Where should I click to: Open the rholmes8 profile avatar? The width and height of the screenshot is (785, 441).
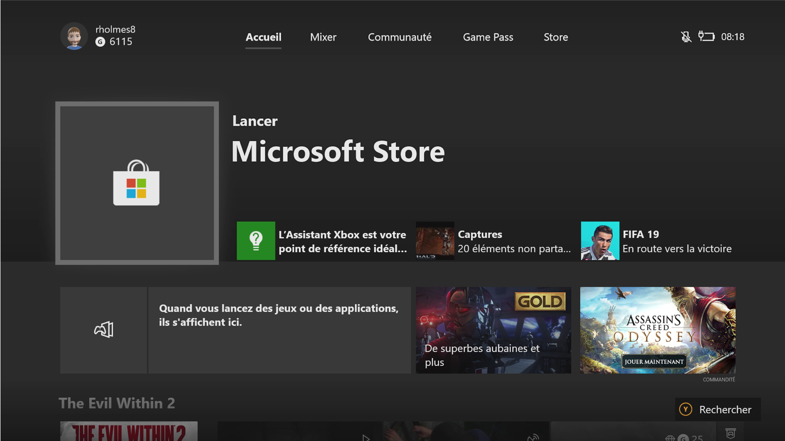pyautogui.click(x=74, y=36)
